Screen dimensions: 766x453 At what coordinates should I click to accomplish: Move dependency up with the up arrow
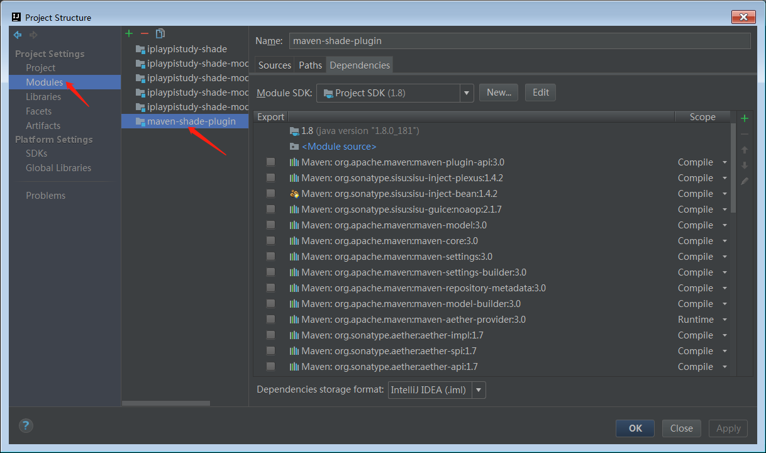pos(745,150)
